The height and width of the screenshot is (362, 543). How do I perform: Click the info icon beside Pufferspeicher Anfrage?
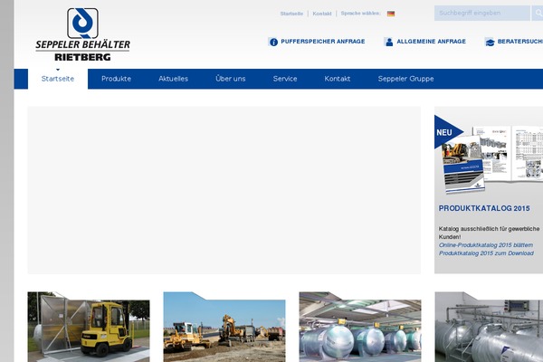coord(273,42)
